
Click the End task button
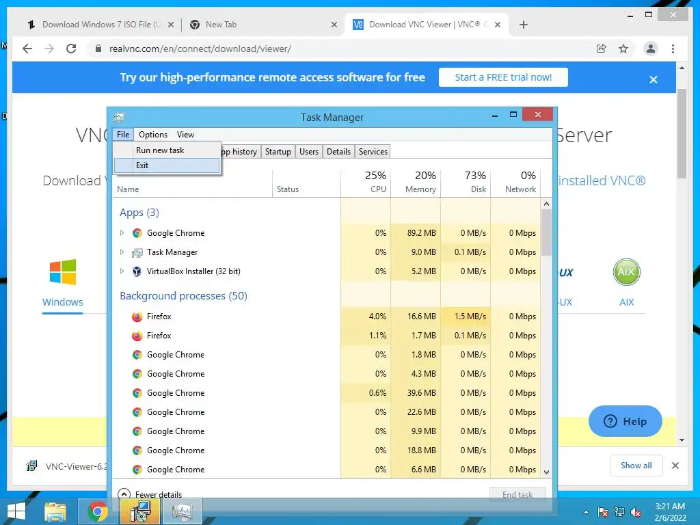(517, 494)
